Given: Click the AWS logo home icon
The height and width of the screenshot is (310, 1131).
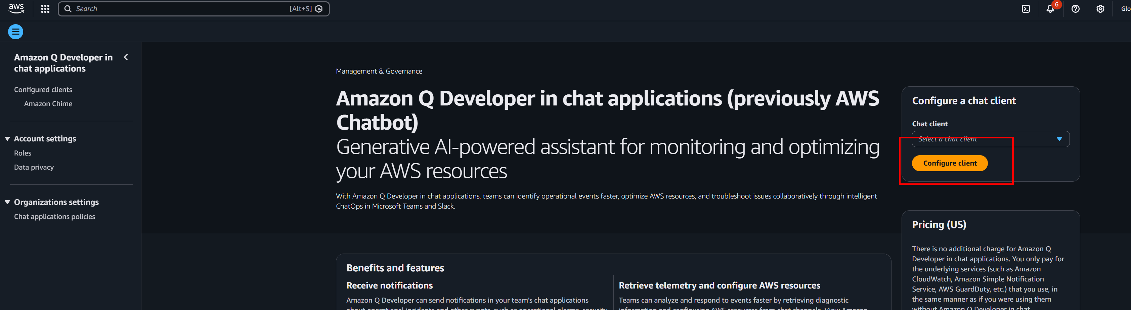Looking at the screenshot, I should 16,9.
